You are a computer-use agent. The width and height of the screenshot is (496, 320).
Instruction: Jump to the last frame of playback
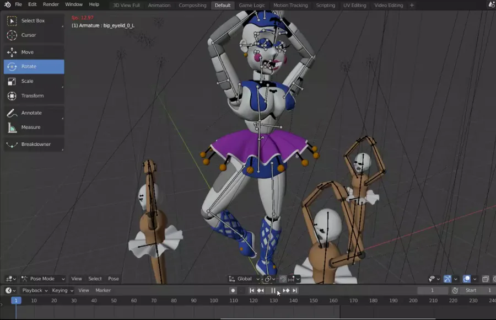(x=295, y=291)
